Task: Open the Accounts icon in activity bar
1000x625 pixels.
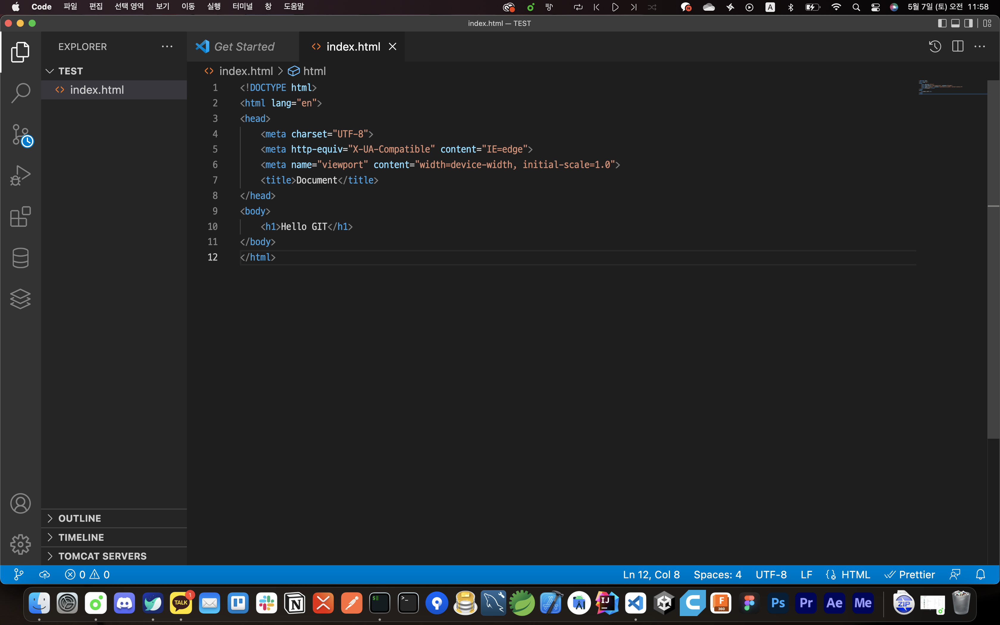Action: [x=20, y=504]
